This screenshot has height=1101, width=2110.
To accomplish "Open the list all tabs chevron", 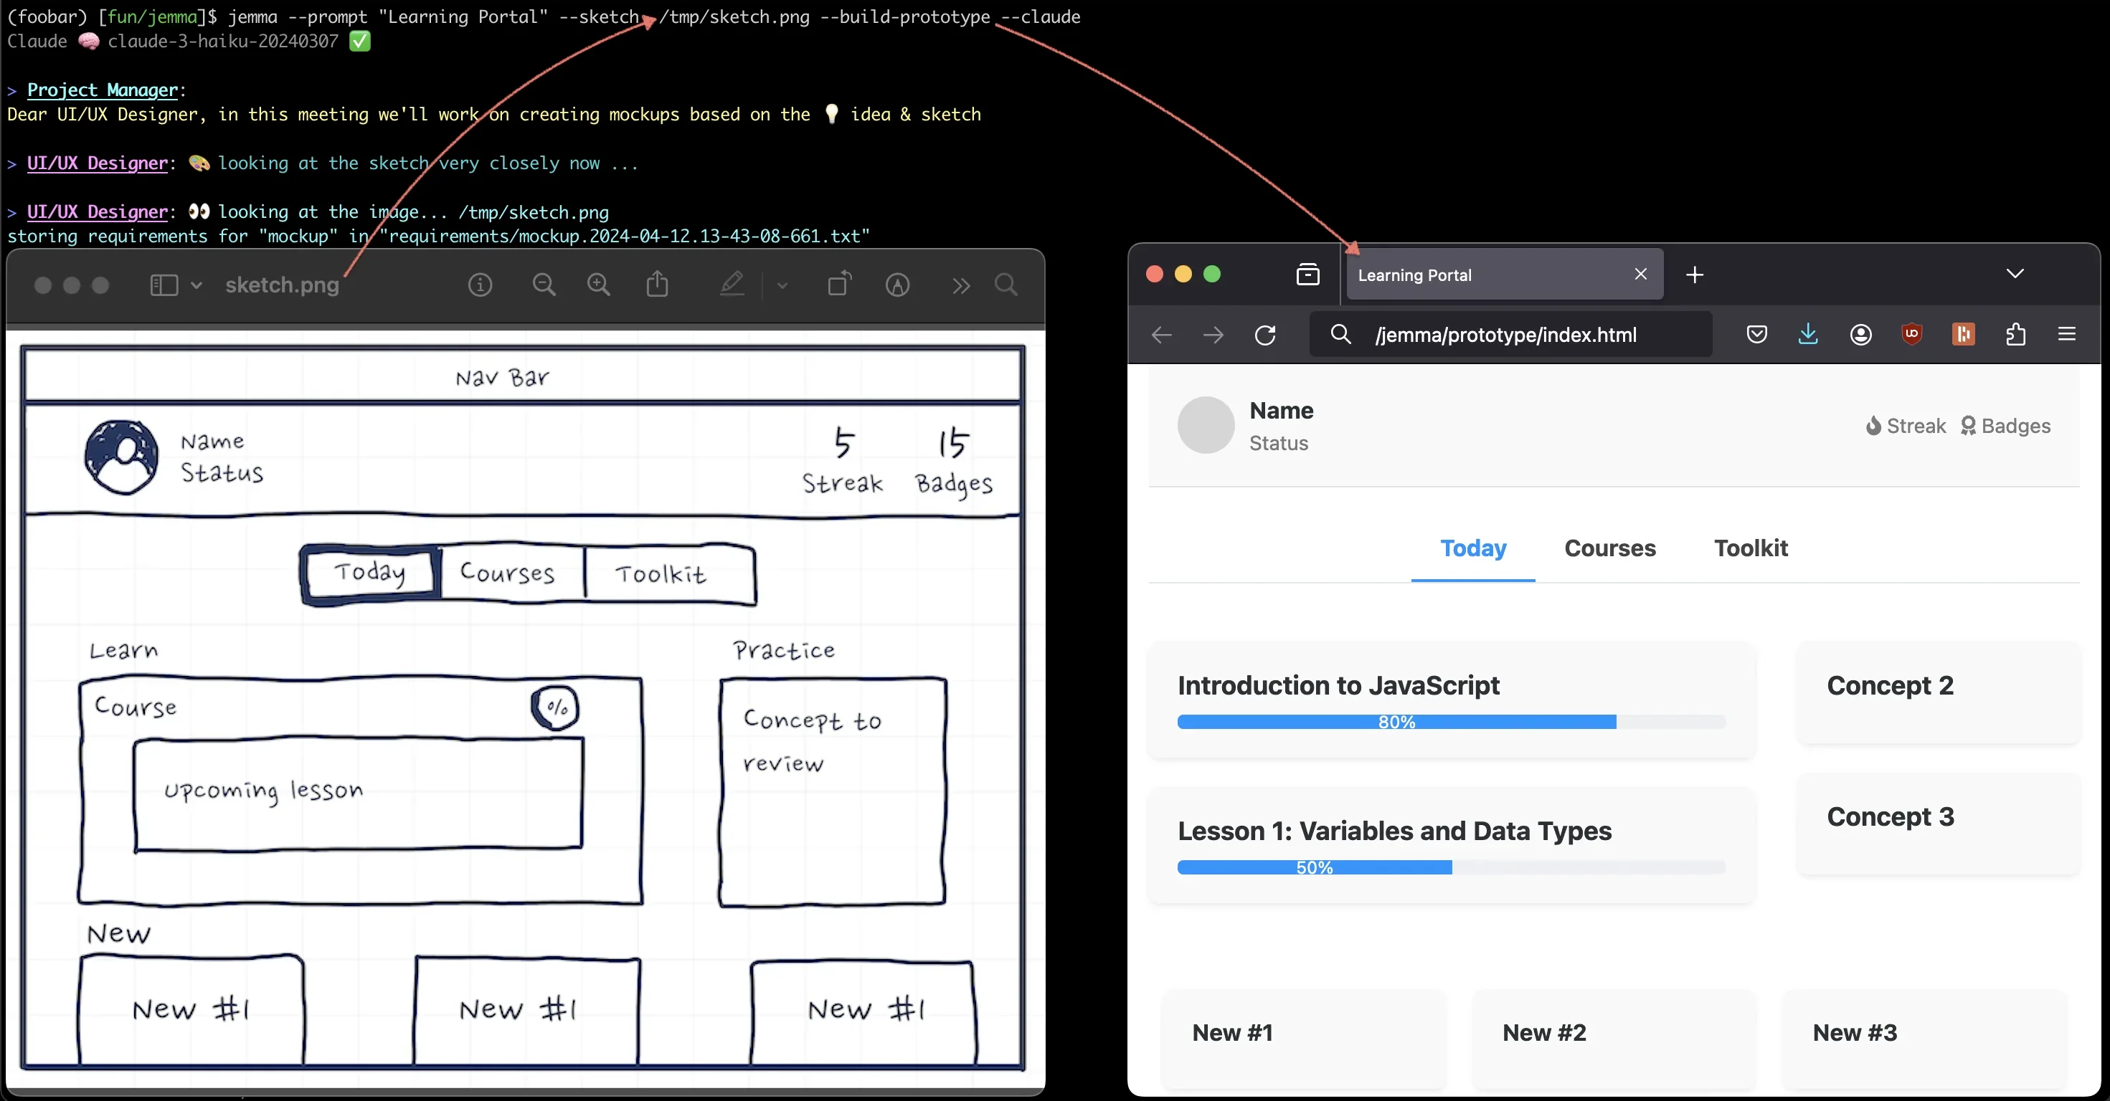I will pyautogui.click(x=2015, y=273).
